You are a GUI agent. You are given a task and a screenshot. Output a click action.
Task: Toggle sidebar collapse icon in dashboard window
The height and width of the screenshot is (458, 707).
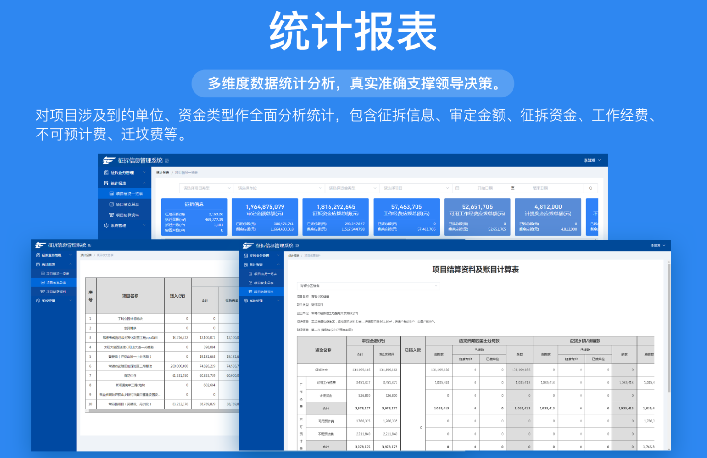(x=166, y=161)
